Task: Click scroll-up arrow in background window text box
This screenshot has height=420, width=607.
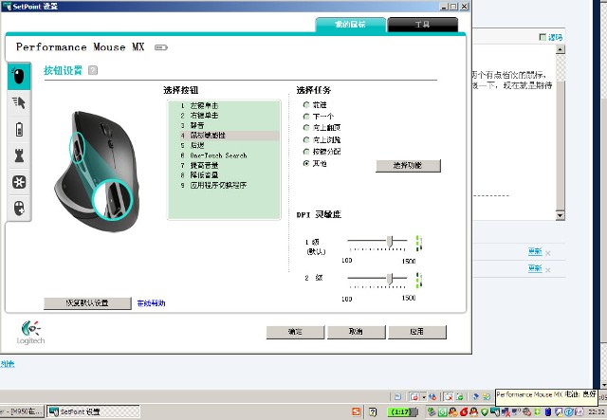Action: (561, 49)
